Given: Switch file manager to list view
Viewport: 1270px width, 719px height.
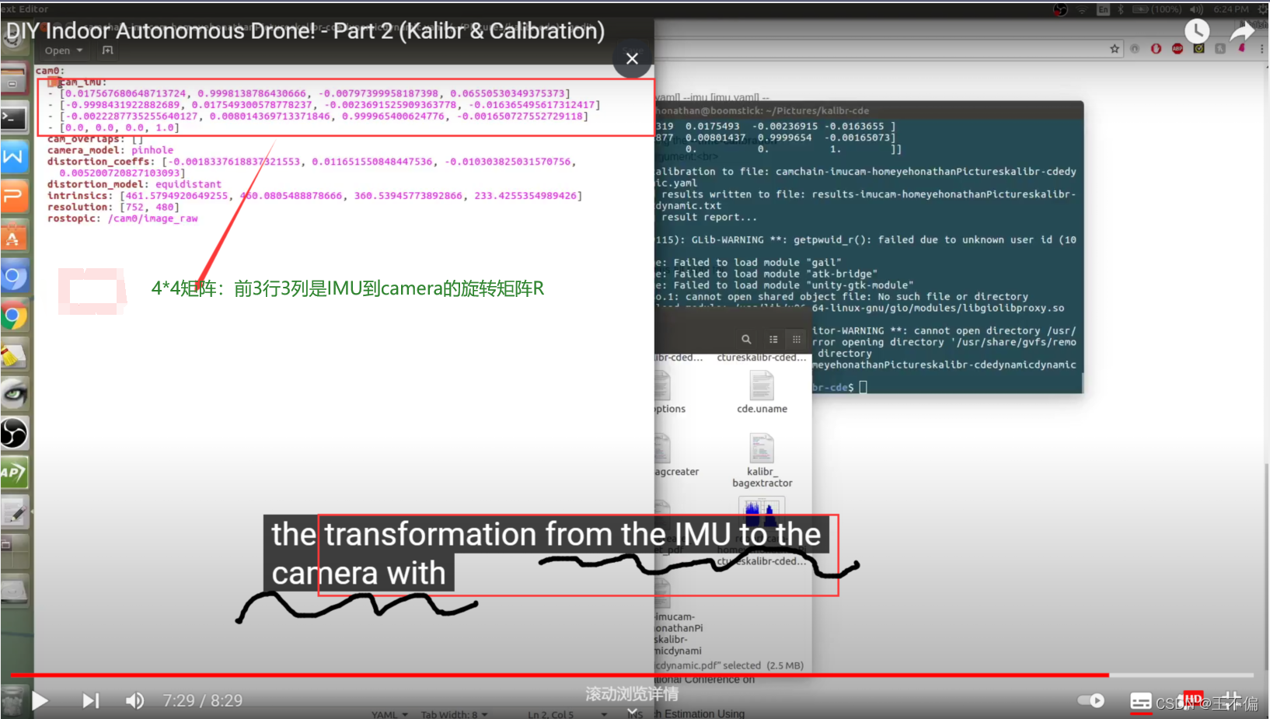Looking at the screenshot, I should click(773, 340).
